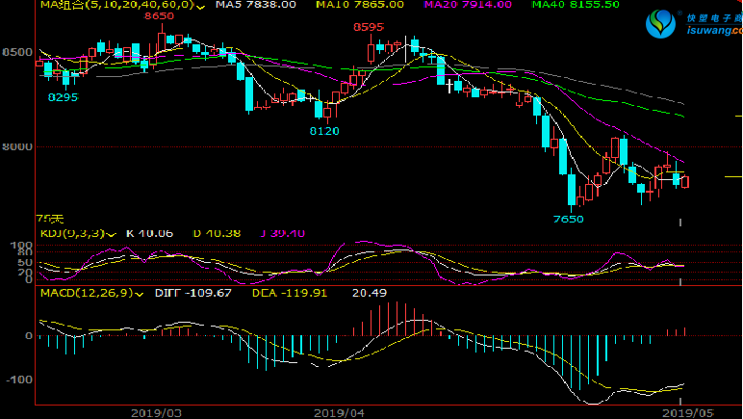
Task: Click the 8295 low price label
Action: tap(64, 97)
